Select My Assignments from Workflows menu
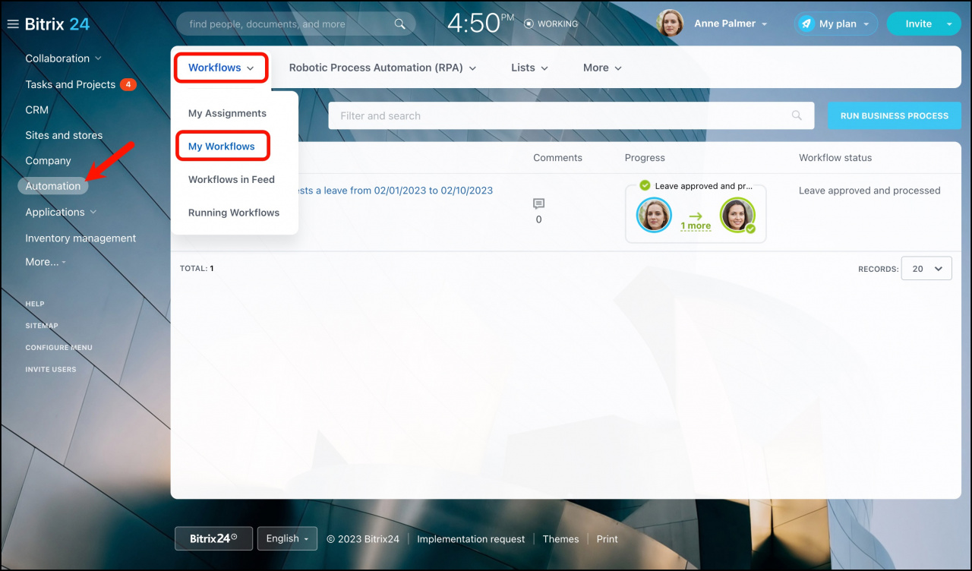This screenshot has height=571, width=972. click(227, 113)
